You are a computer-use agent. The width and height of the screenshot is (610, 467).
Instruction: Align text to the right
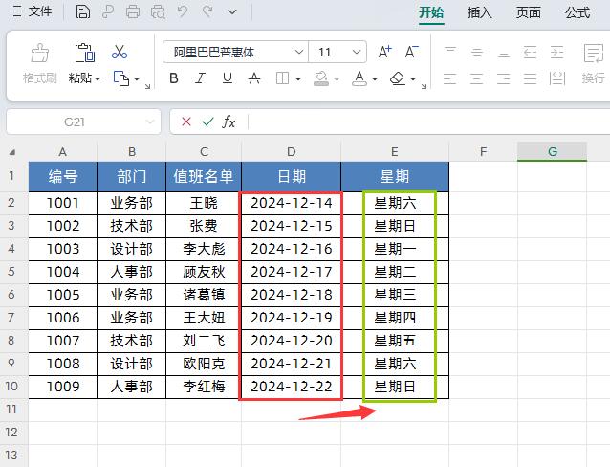click(x=504, y=78)
